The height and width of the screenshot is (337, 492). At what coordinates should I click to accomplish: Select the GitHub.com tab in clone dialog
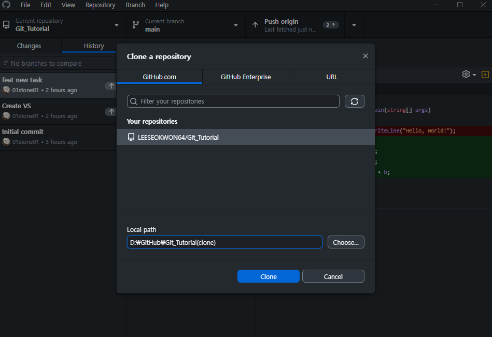point(159,77)
